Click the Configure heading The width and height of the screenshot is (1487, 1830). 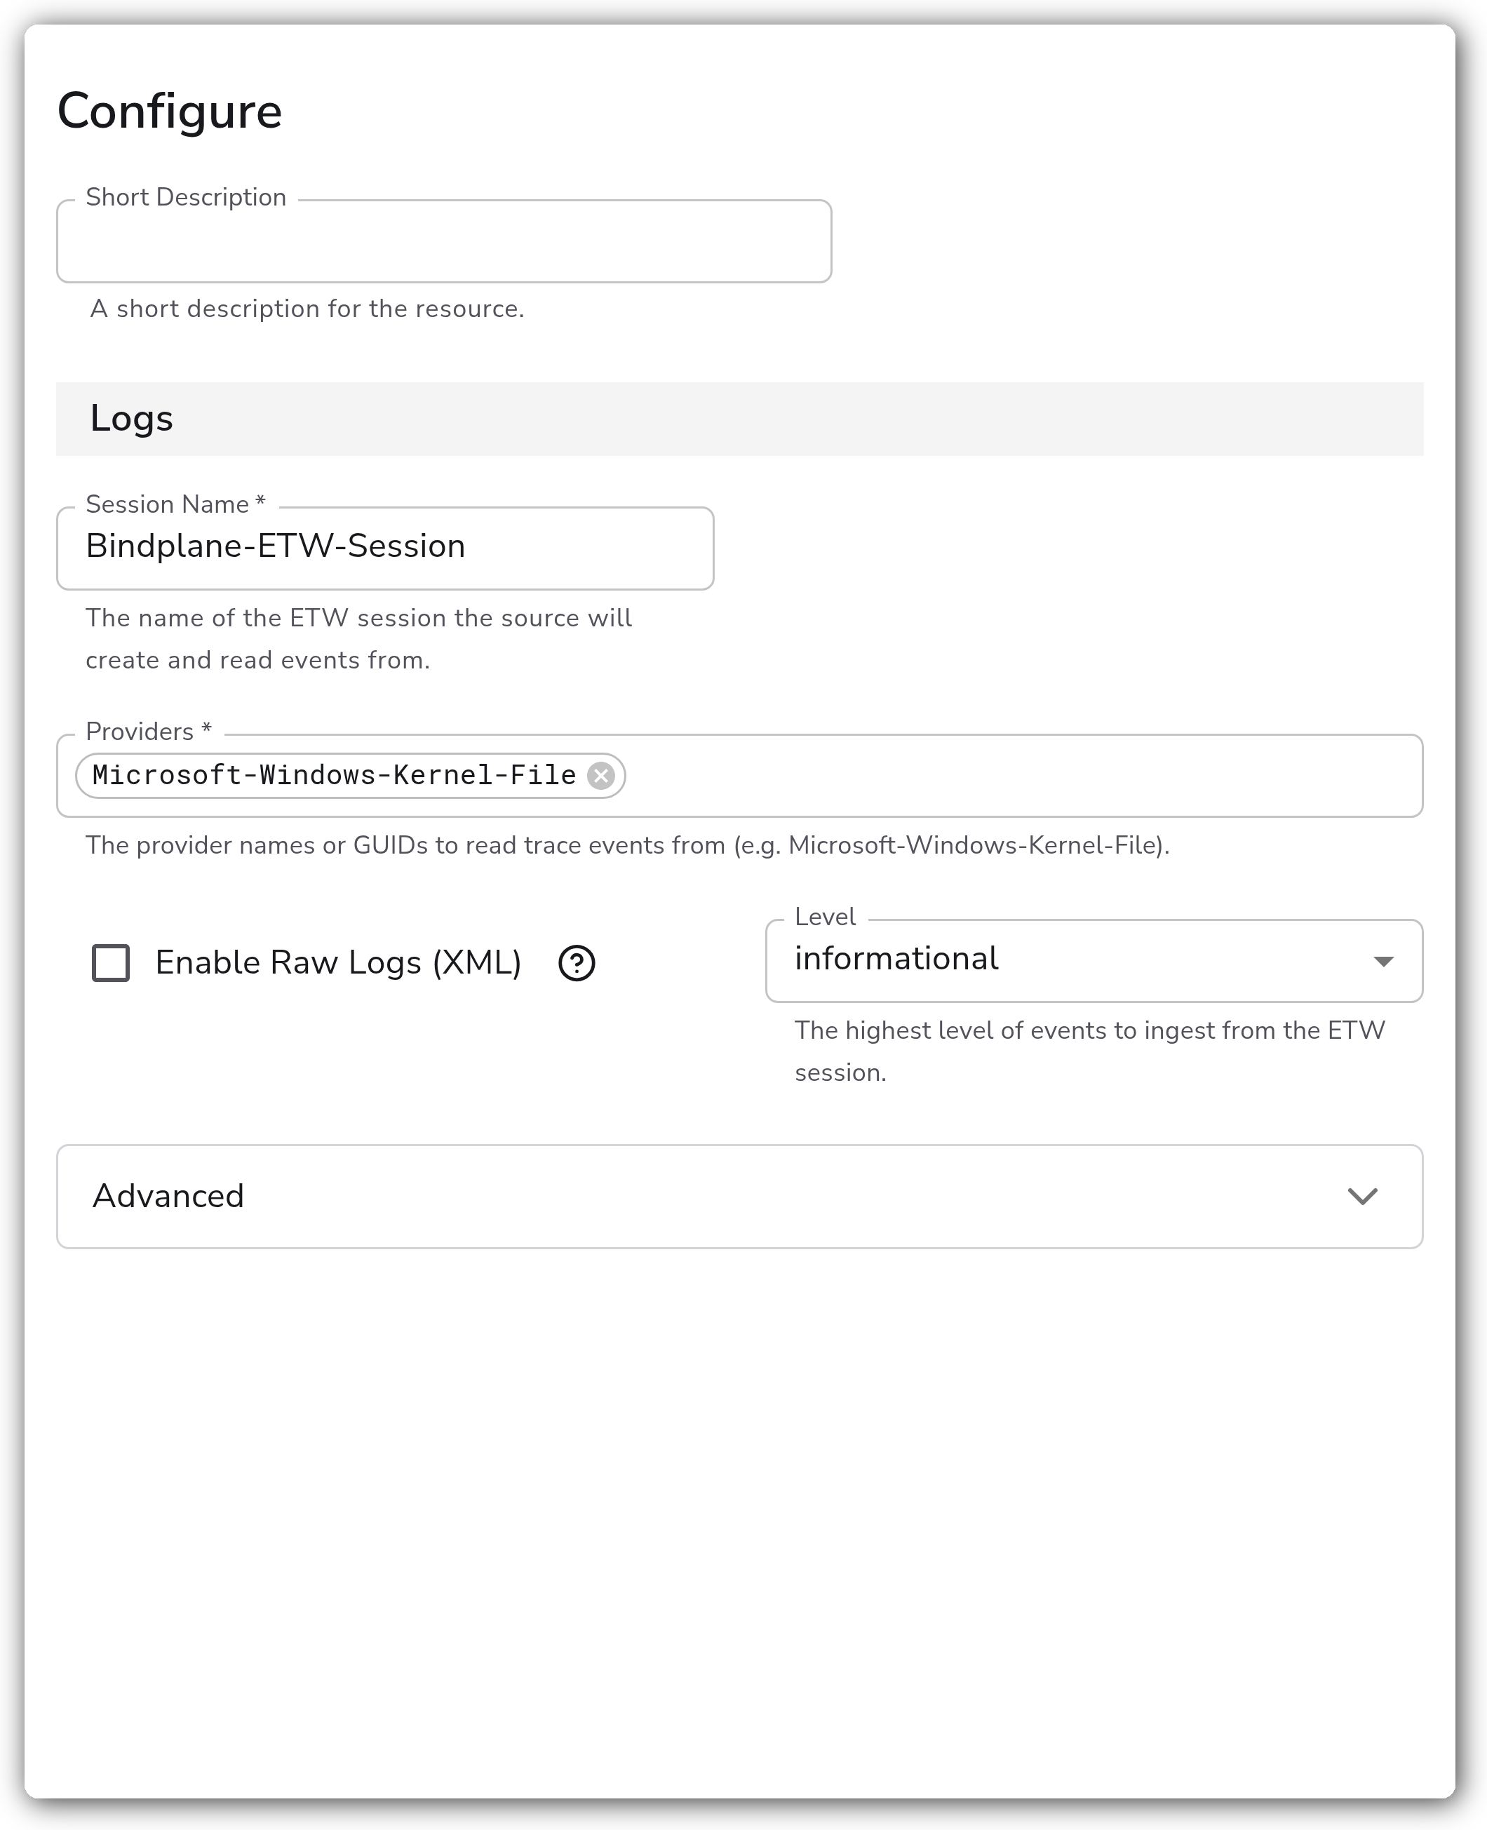click(x=170, y=112)
